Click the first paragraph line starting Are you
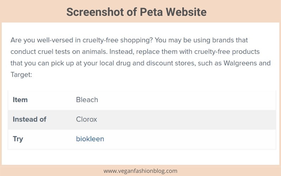Viewport: 281px width, 176px height. (129, 40)
